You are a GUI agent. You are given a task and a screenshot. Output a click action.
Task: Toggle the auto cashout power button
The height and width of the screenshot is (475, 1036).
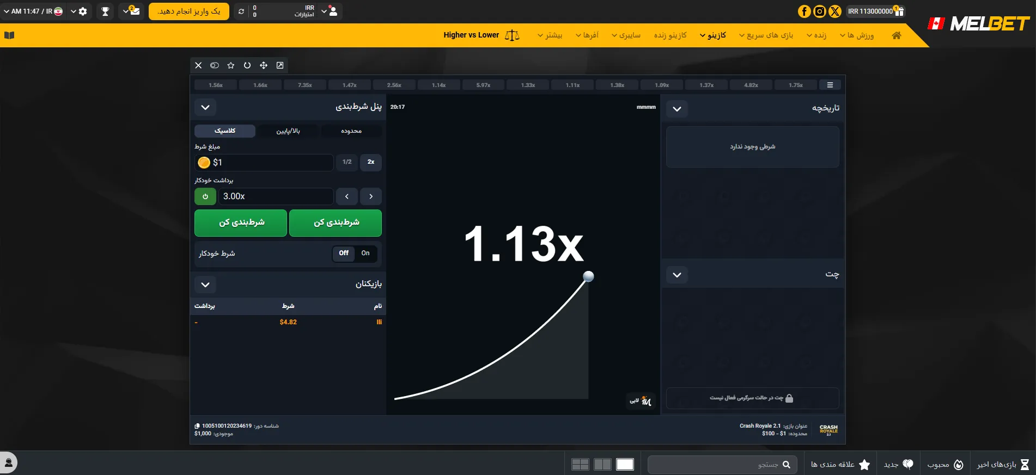point(205,196)
